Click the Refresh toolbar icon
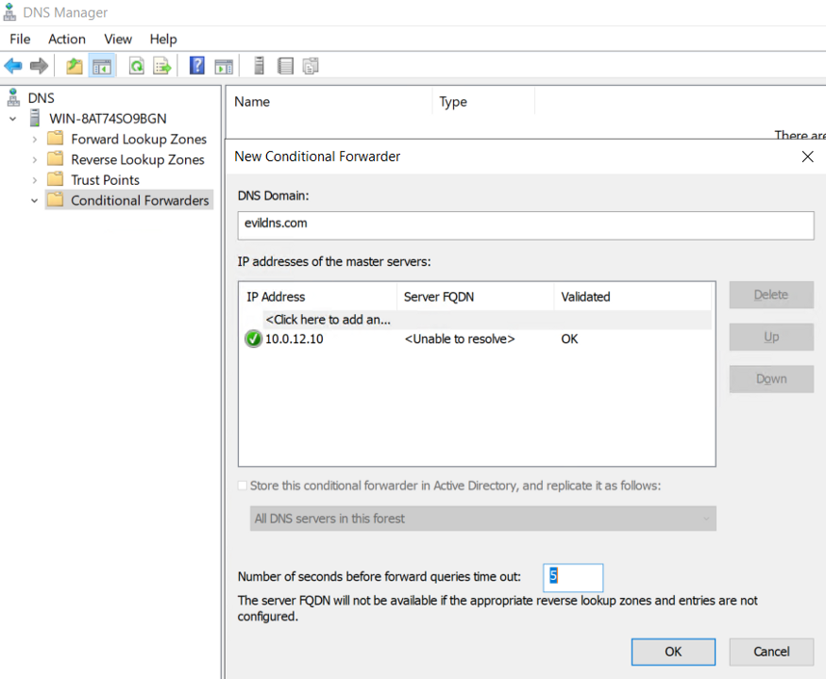This screenshot has width=826, height=679. (137, 66)
